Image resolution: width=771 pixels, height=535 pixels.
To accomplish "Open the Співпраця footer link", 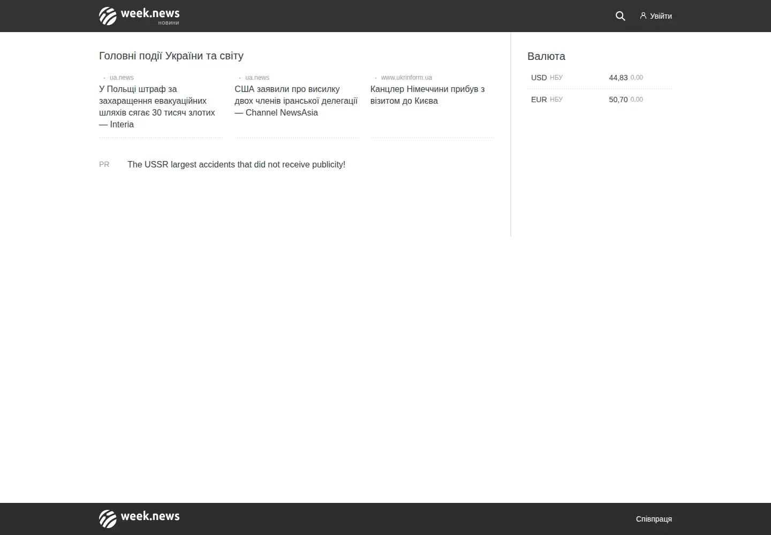I will (654, 519).
